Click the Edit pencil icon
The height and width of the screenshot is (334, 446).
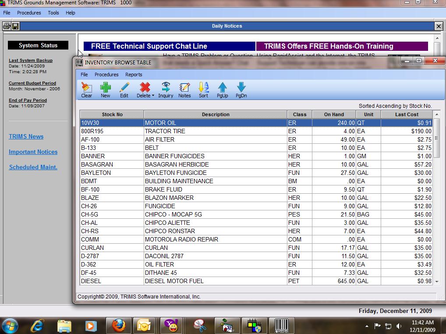(x=124, y=89)
